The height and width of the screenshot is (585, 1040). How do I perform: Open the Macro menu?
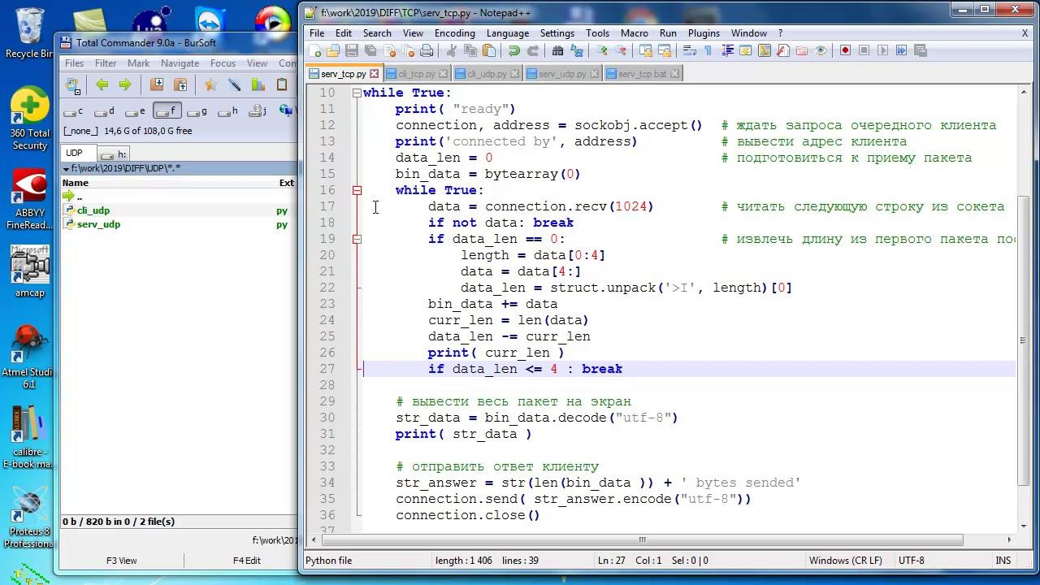coord(635,33)
